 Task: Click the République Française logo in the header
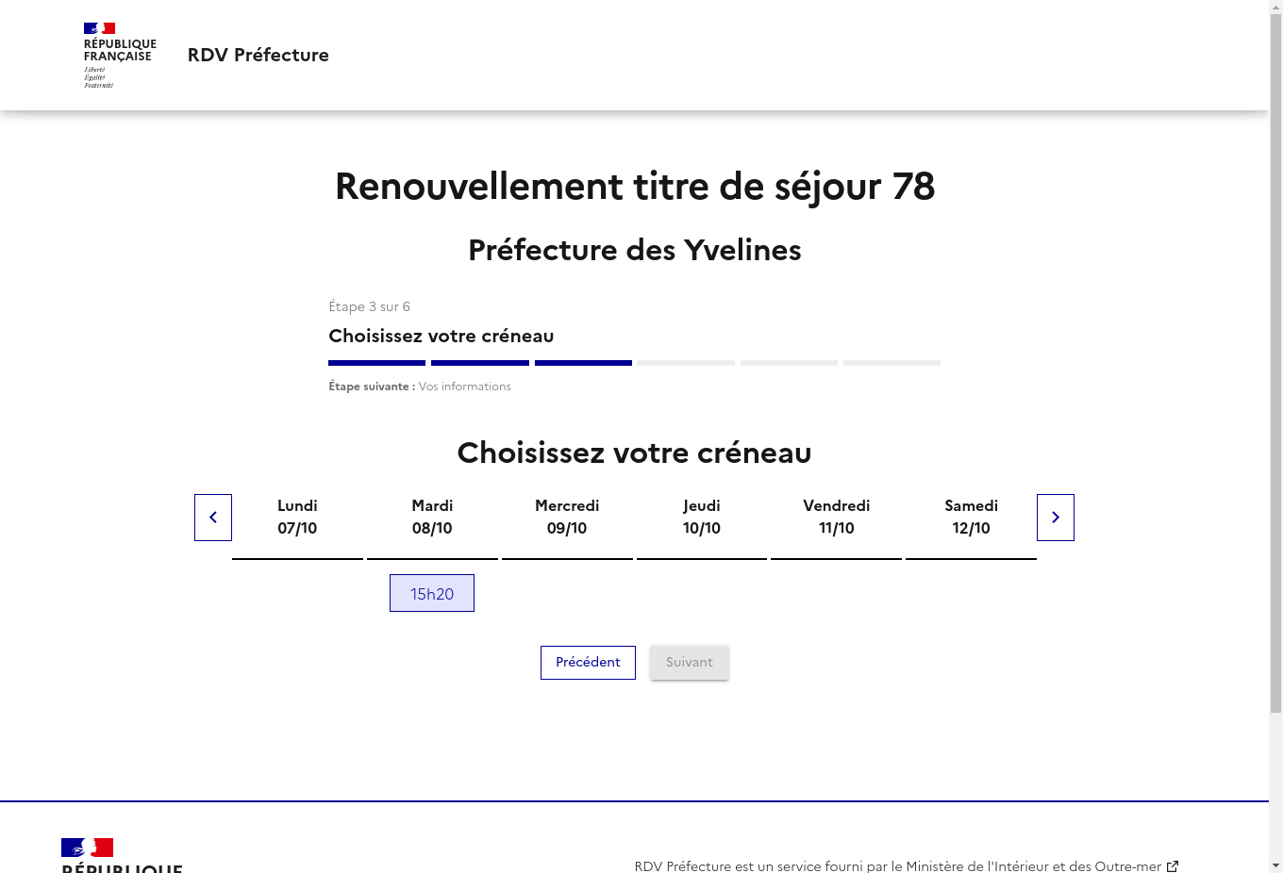pos(120,56)
